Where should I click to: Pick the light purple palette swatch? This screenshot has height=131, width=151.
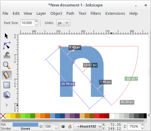click(67, 116)
